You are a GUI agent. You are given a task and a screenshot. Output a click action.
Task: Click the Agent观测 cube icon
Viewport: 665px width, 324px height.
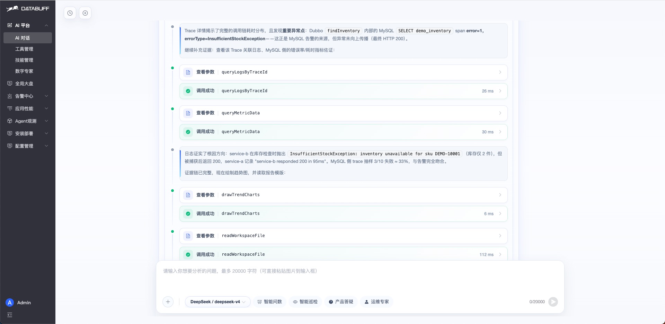pos(10,121)
